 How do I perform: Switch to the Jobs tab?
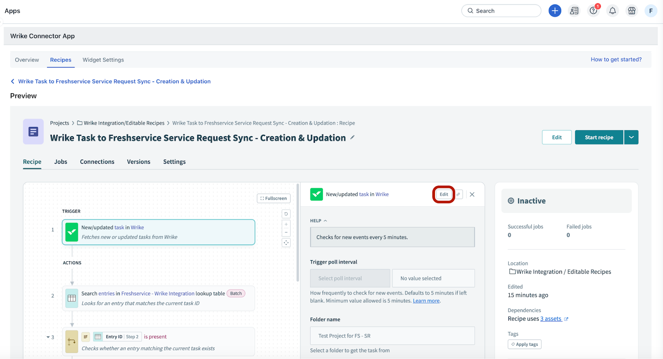pos(60,162)
